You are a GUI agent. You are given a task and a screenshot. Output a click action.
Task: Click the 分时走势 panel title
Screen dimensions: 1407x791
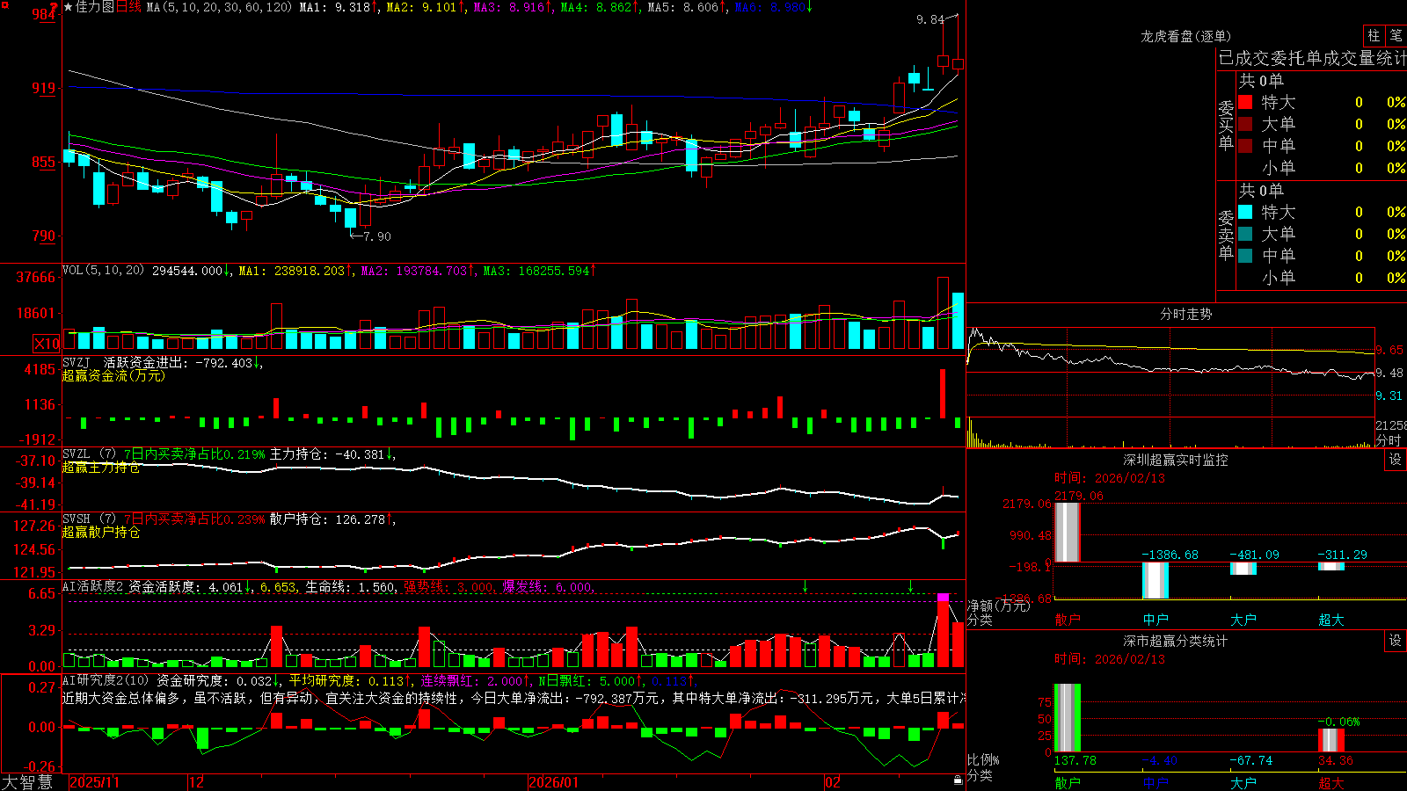click(1185, 314)
